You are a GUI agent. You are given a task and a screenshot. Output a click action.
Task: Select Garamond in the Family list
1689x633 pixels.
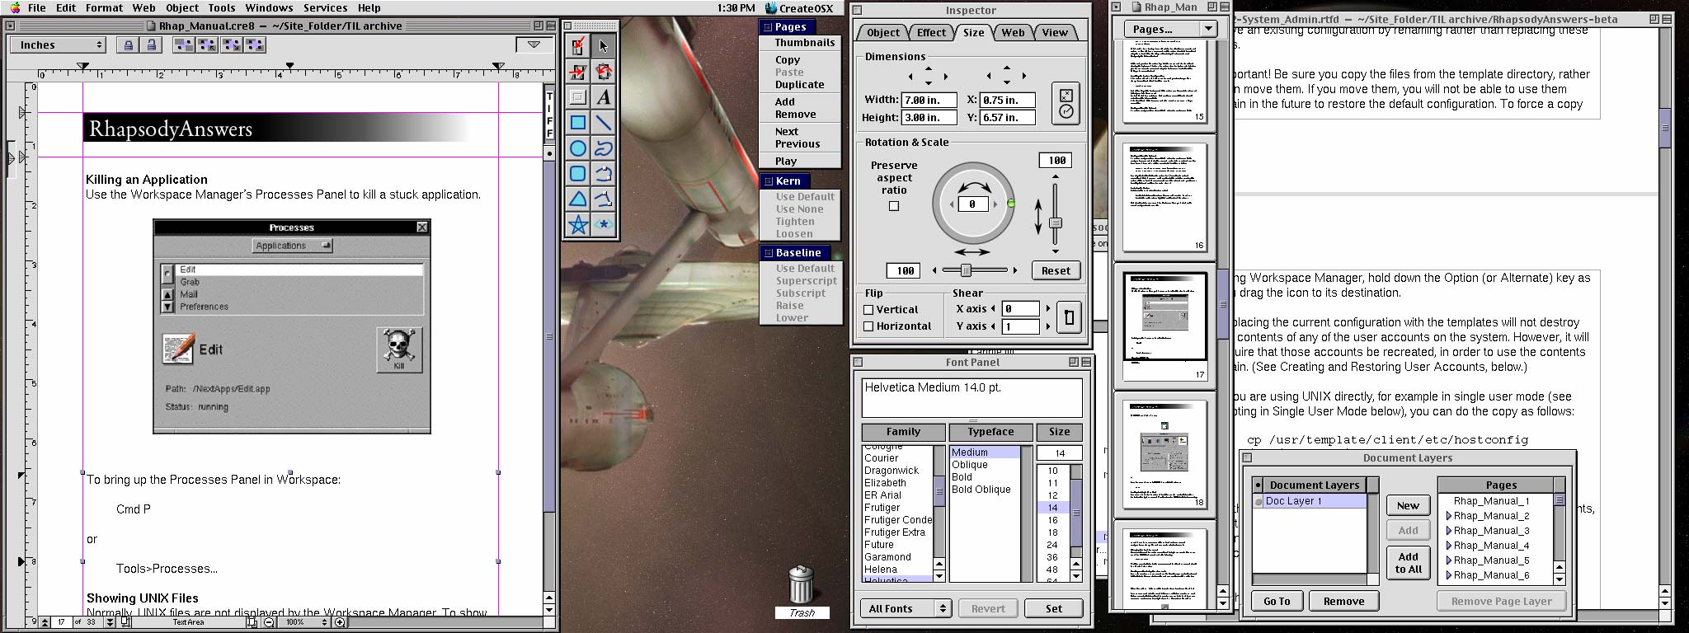tap(887, 557)
